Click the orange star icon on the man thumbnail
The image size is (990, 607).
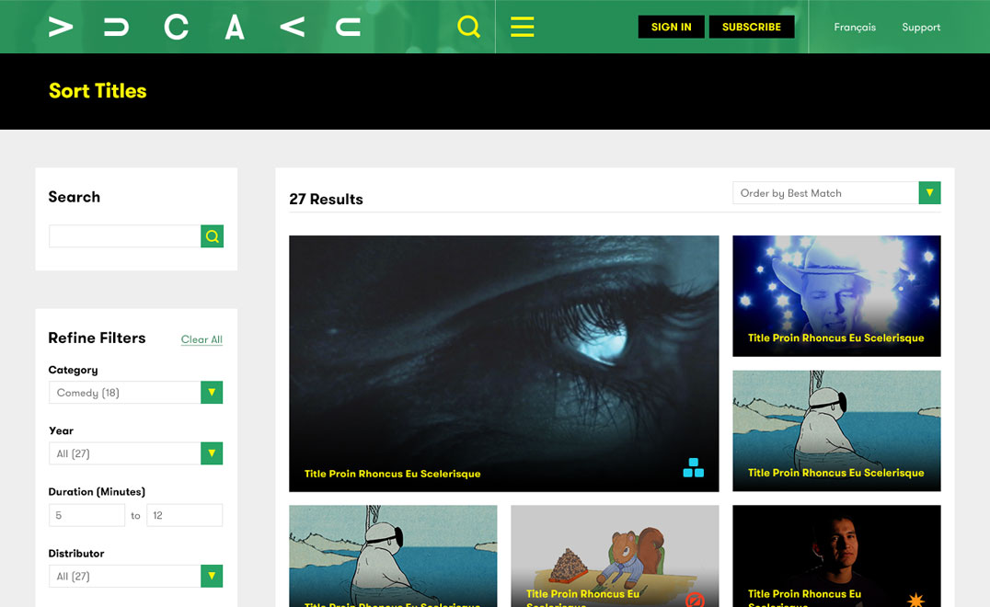click(915, 600)
